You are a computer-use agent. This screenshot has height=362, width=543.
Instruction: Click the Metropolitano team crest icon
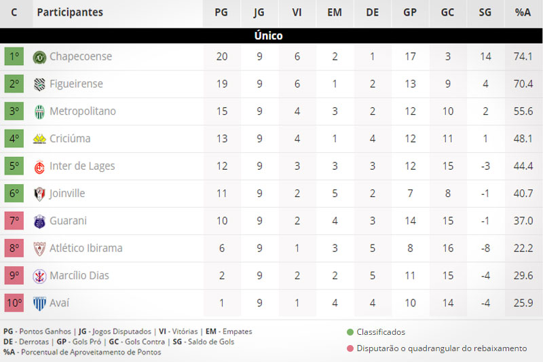click(x=39, y=111)
